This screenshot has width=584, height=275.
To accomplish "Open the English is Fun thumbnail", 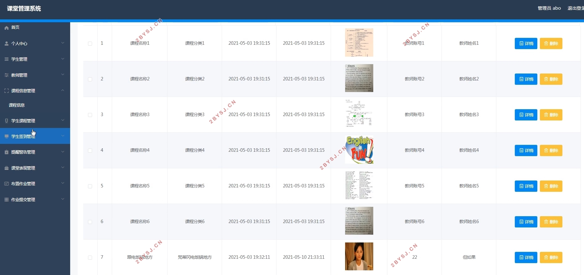I will coord(359,150).
